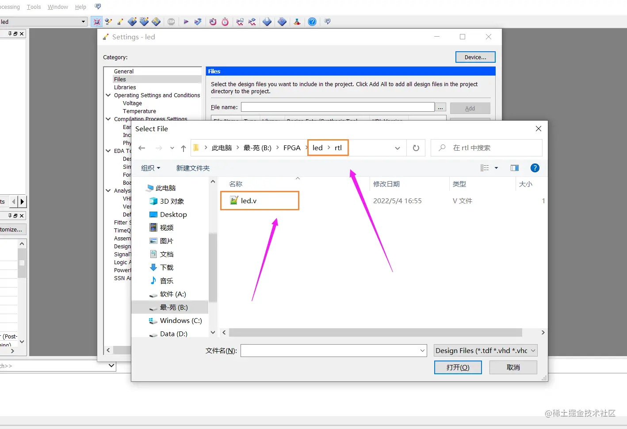The width and height of the screenshot is (627, 429).
Task: Open the view options dropdown arrow
Action: 496,168
